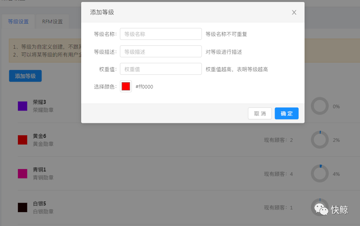Click the 等级描述 input field
The image size is (360, 226).
click(161, 51)
